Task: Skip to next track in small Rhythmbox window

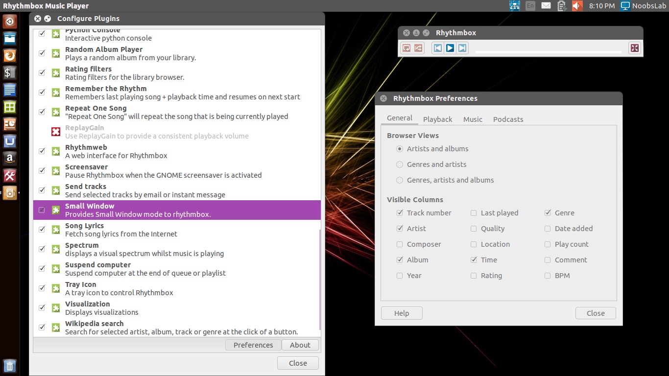Action: tap(462, 48)
